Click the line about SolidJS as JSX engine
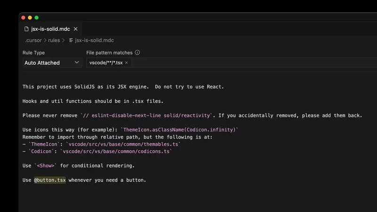 tap(123, 87)
